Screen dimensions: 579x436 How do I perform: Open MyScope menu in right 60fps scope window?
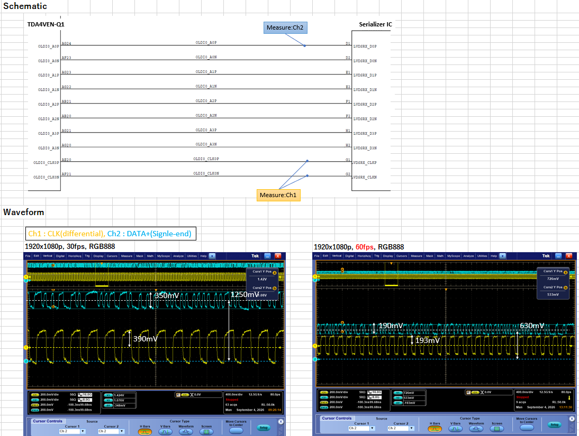tap(454, 256)
